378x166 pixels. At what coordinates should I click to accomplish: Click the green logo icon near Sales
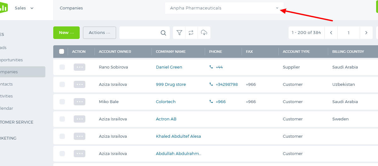point(4,8)
